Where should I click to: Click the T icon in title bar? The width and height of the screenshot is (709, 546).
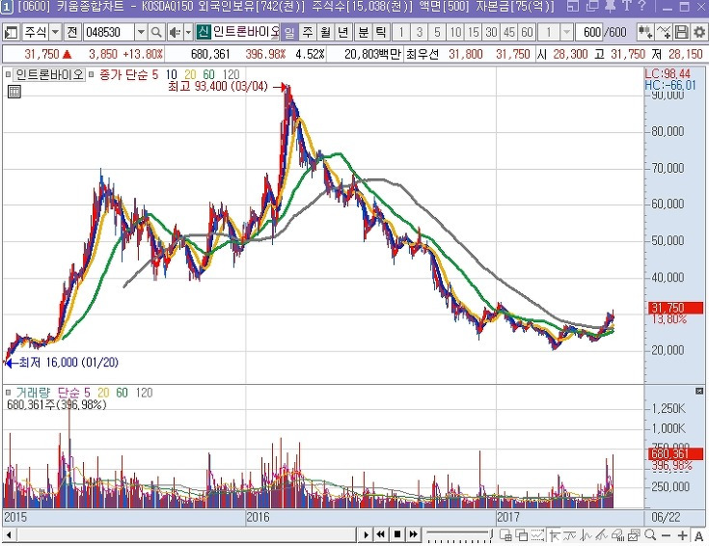[x=627, y=6]
